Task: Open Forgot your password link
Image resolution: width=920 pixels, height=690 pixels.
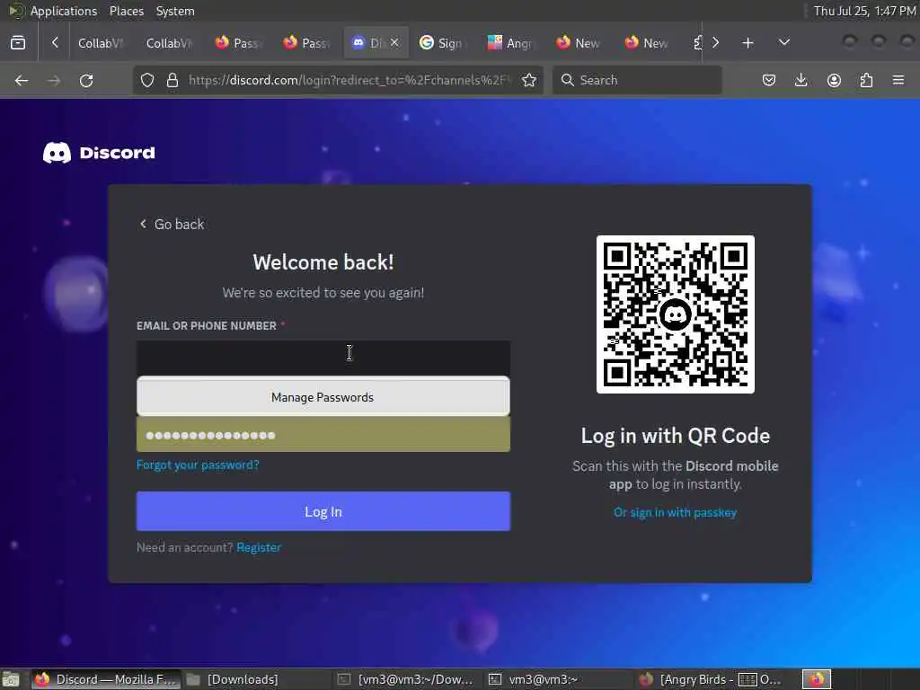Action: point(198,464)
